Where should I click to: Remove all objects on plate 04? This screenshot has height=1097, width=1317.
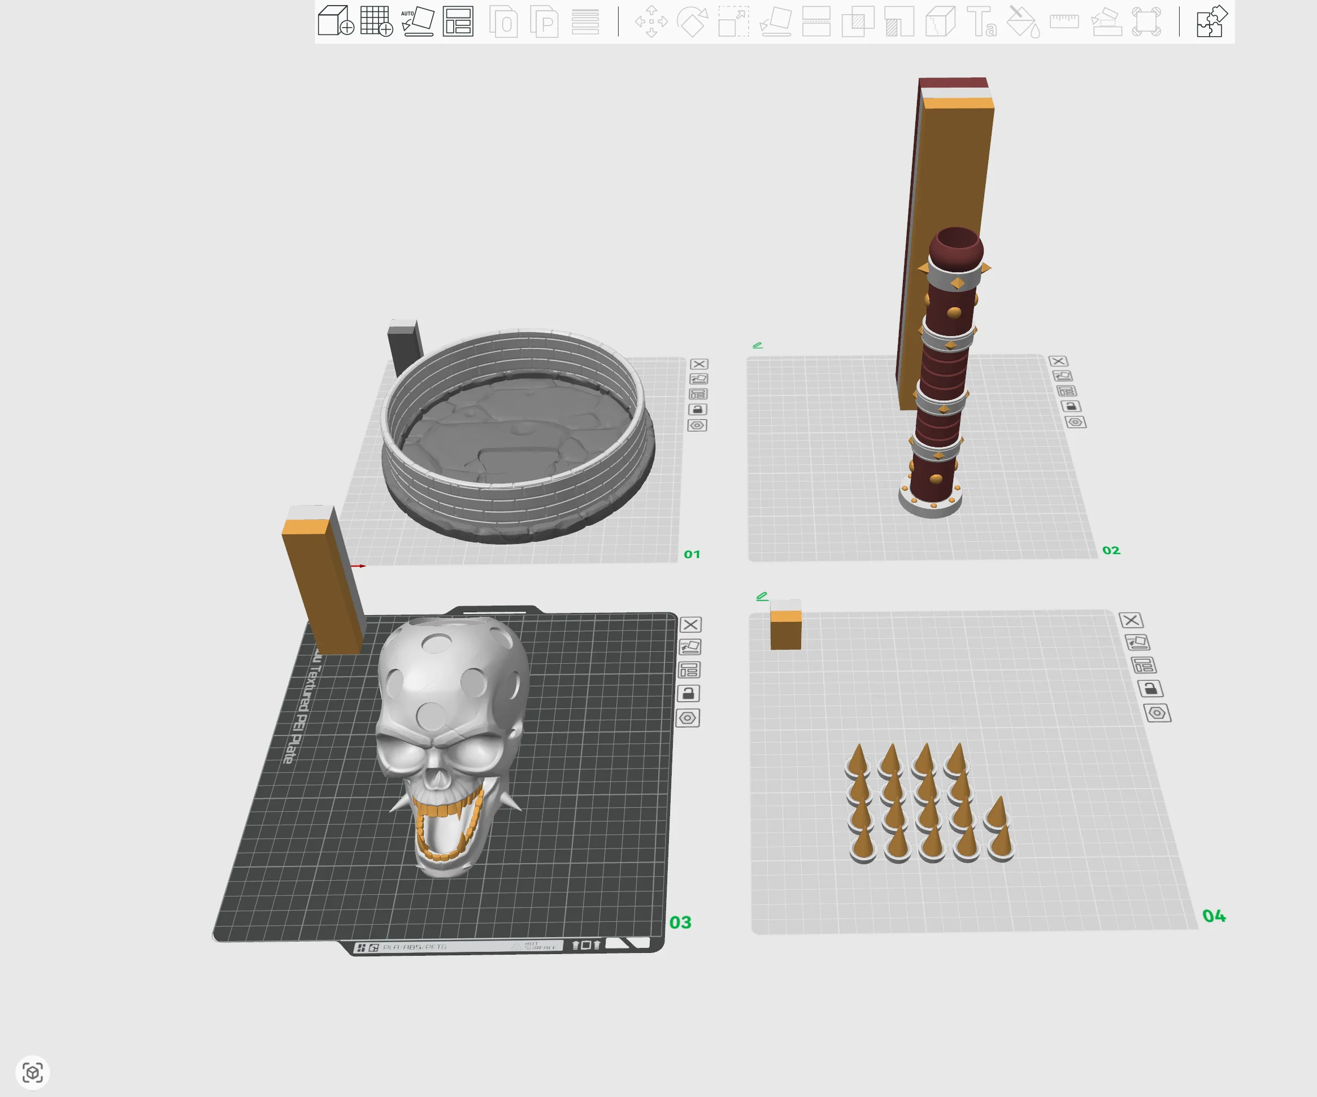[x=1131, y=620]
